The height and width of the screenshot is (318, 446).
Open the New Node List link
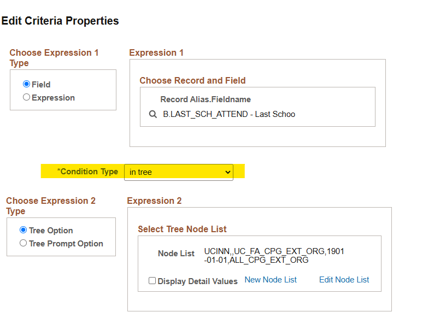(271, 280)
